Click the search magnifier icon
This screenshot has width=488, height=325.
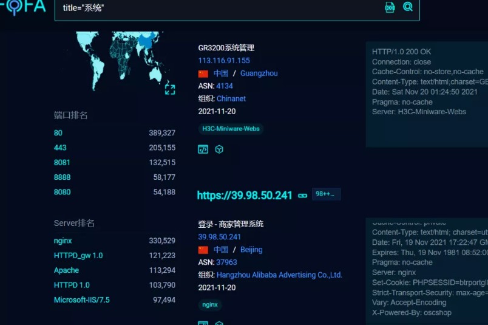(408, 7)
